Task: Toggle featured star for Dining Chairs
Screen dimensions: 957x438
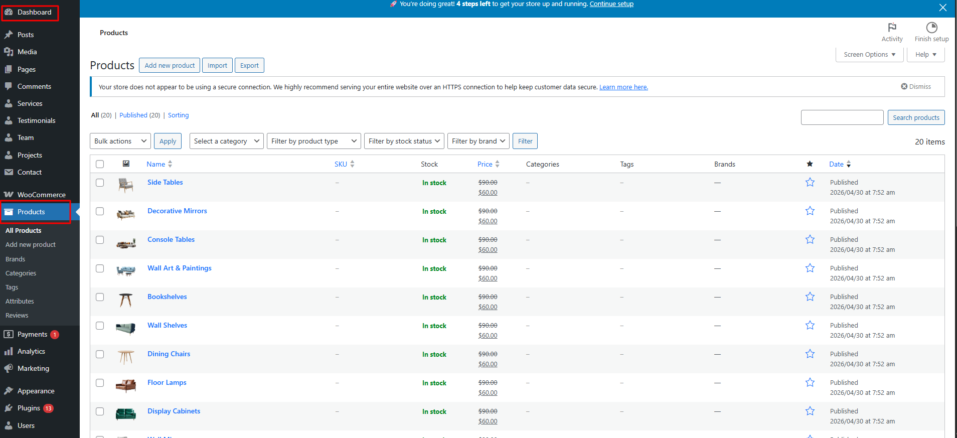Action: tap(810, 354)
